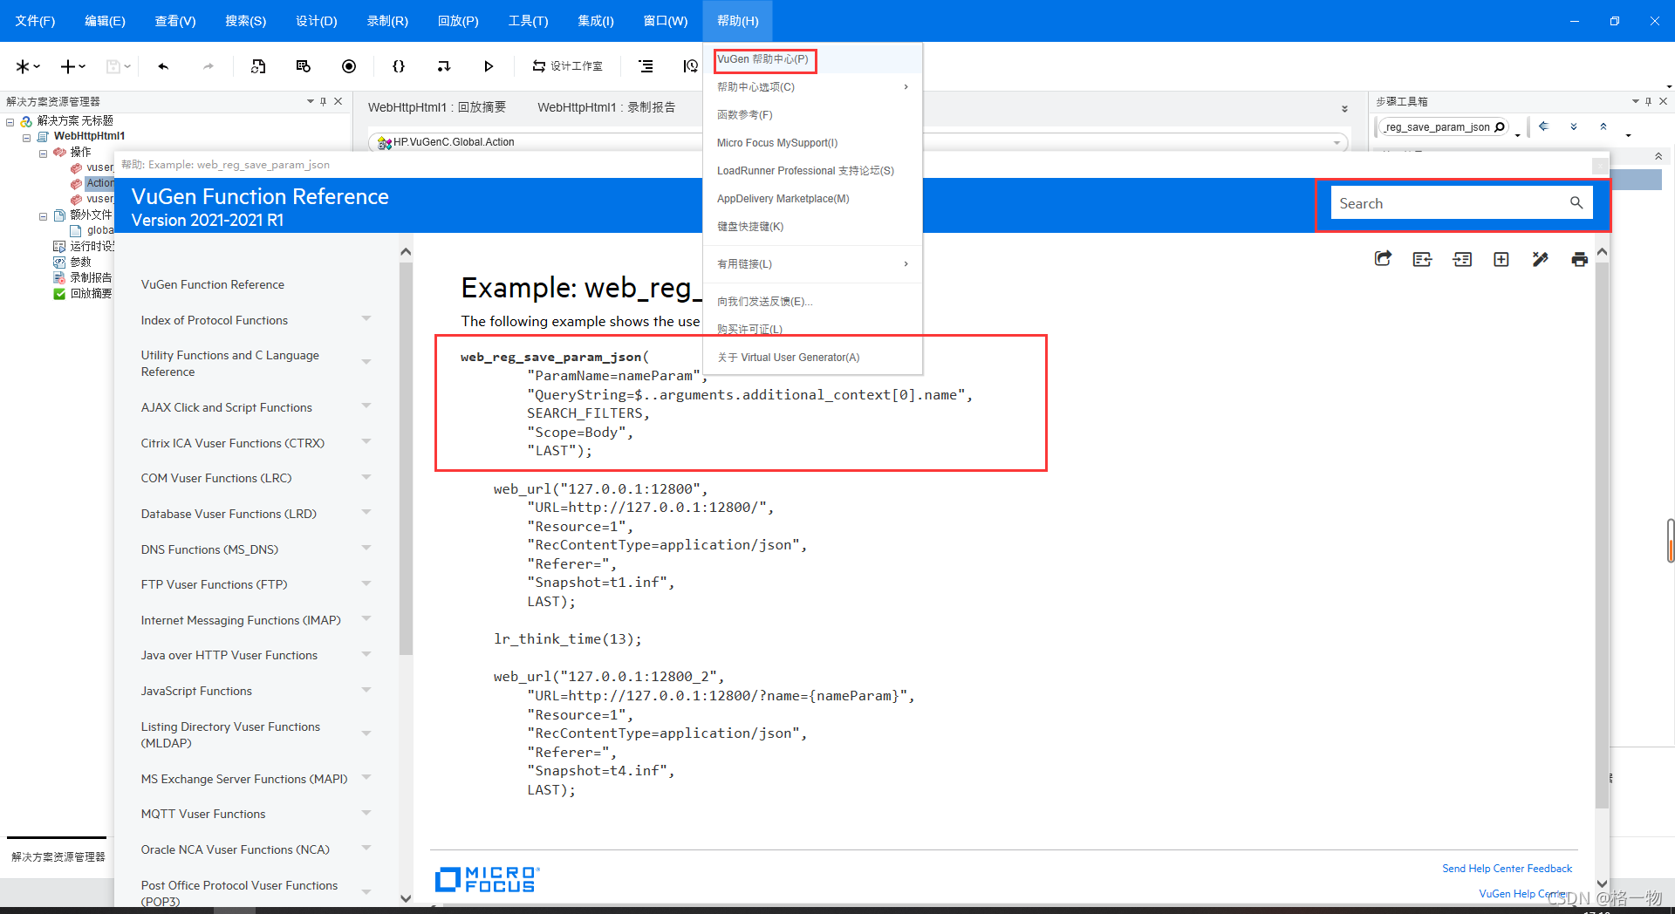Open the 文件(F) menu
This screenshot has height=914, width=1675.
[x=35, y=21]
